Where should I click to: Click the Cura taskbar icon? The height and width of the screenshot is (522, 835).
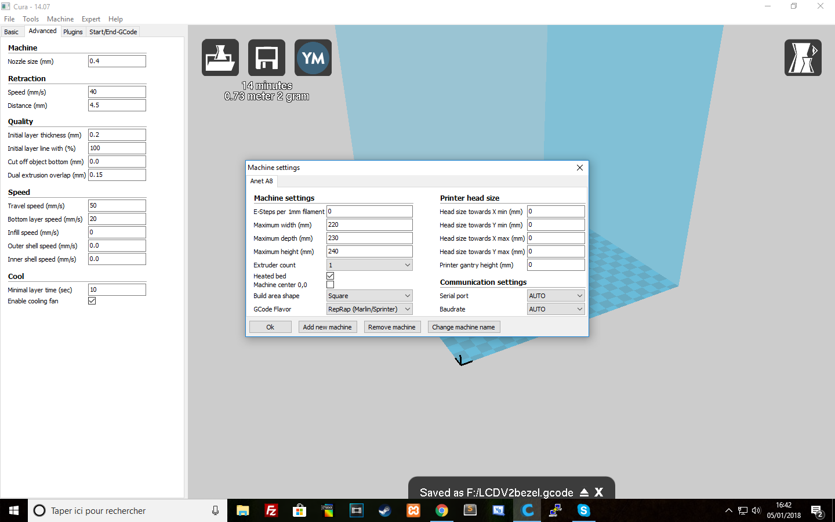tap(527, 510)
